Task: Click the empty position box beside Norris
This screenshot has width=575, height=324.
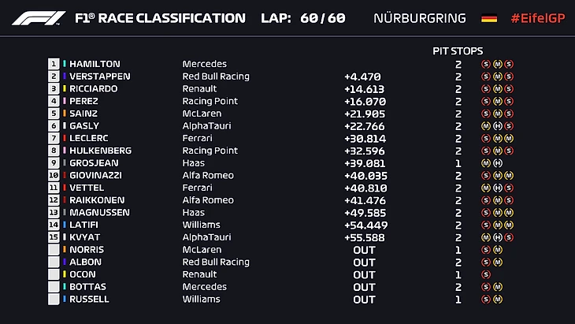Action: pos(54,250)
